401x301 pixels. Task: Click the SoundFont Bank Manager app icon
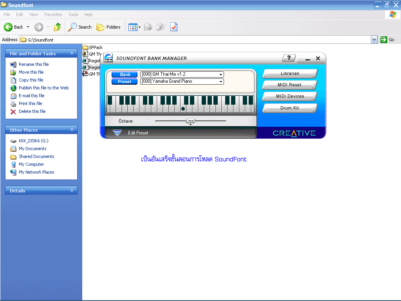click(x=108, y=58)
